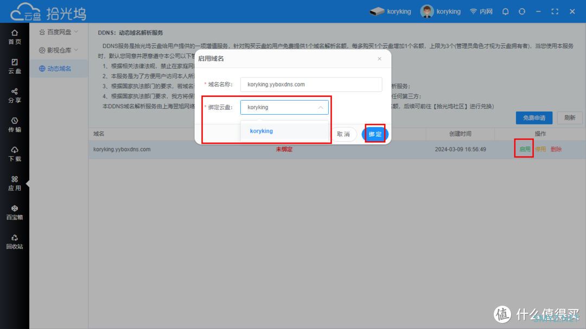Close the 启用域名 dialog
The height and width of the screenshot is (329, 586).
pos(379,58)
